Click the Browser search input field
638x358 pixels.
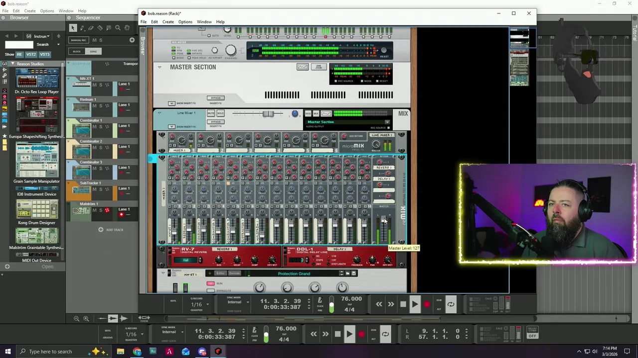[19, 44]
